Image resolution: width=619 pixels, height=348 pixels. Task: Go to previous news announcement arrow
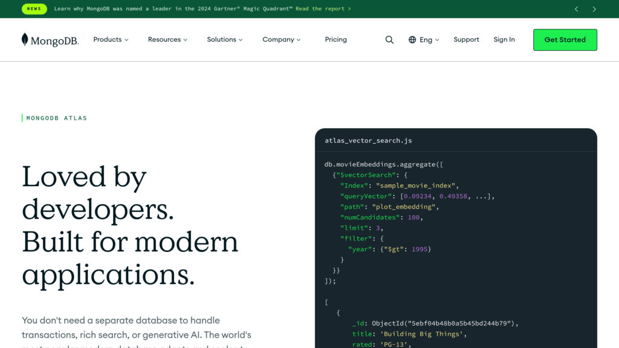click(x=576, y=9)
